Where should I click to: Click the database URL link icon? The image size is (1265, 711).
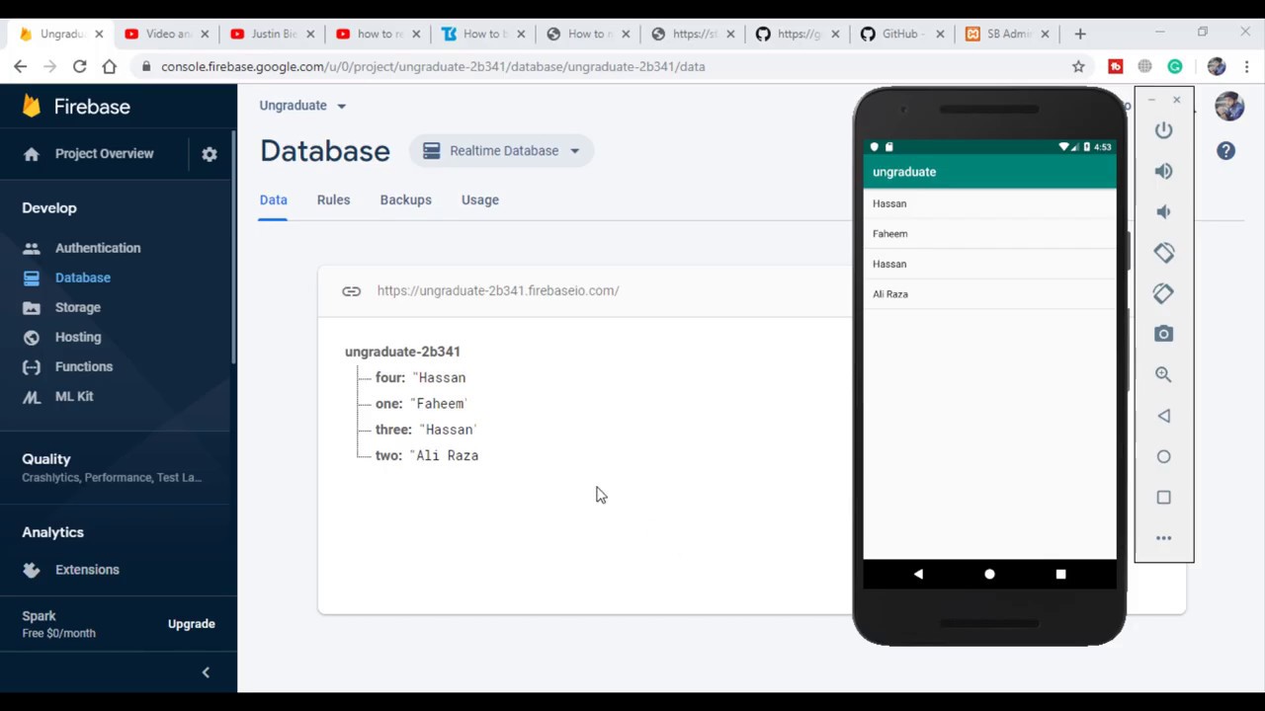[x=351, y=290]
